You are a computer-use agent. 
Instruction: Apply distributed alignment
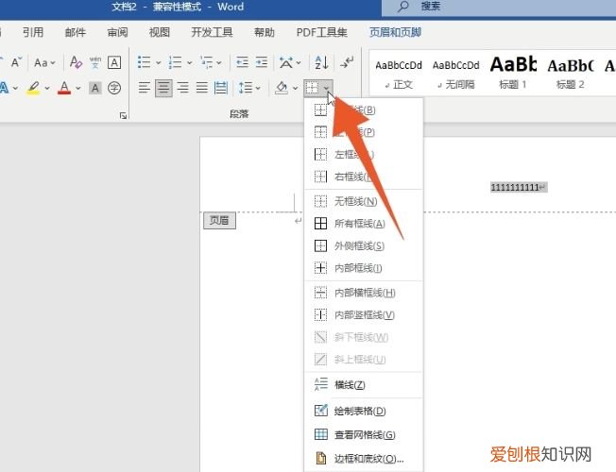(x=221, y=88)
